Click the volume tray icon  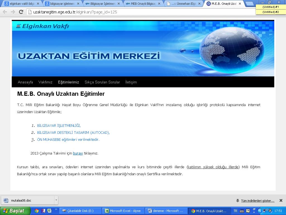(270, 211)
